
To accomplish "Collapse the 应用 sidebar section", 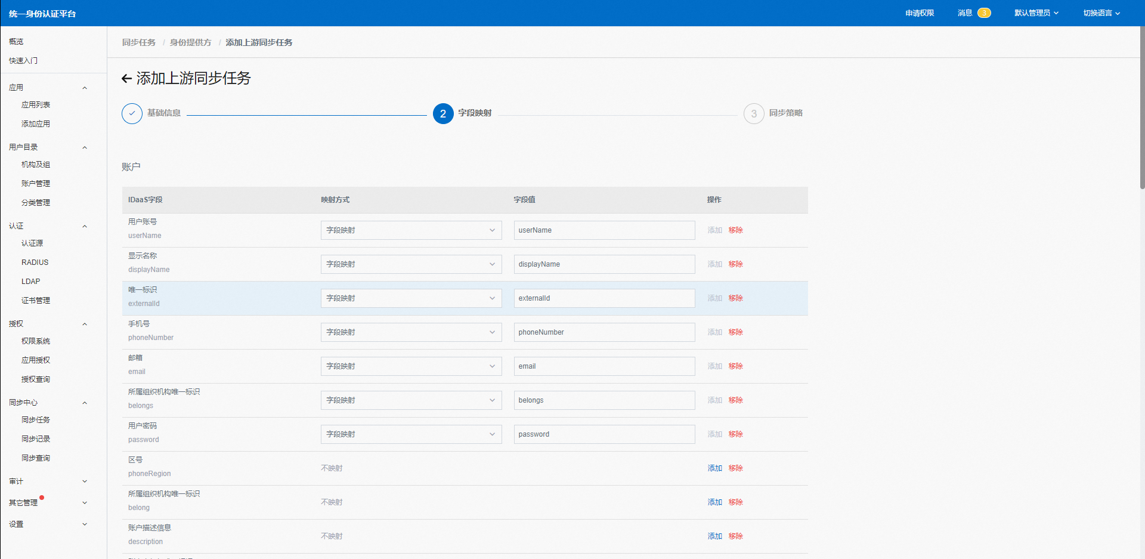I will click(85, 88).
